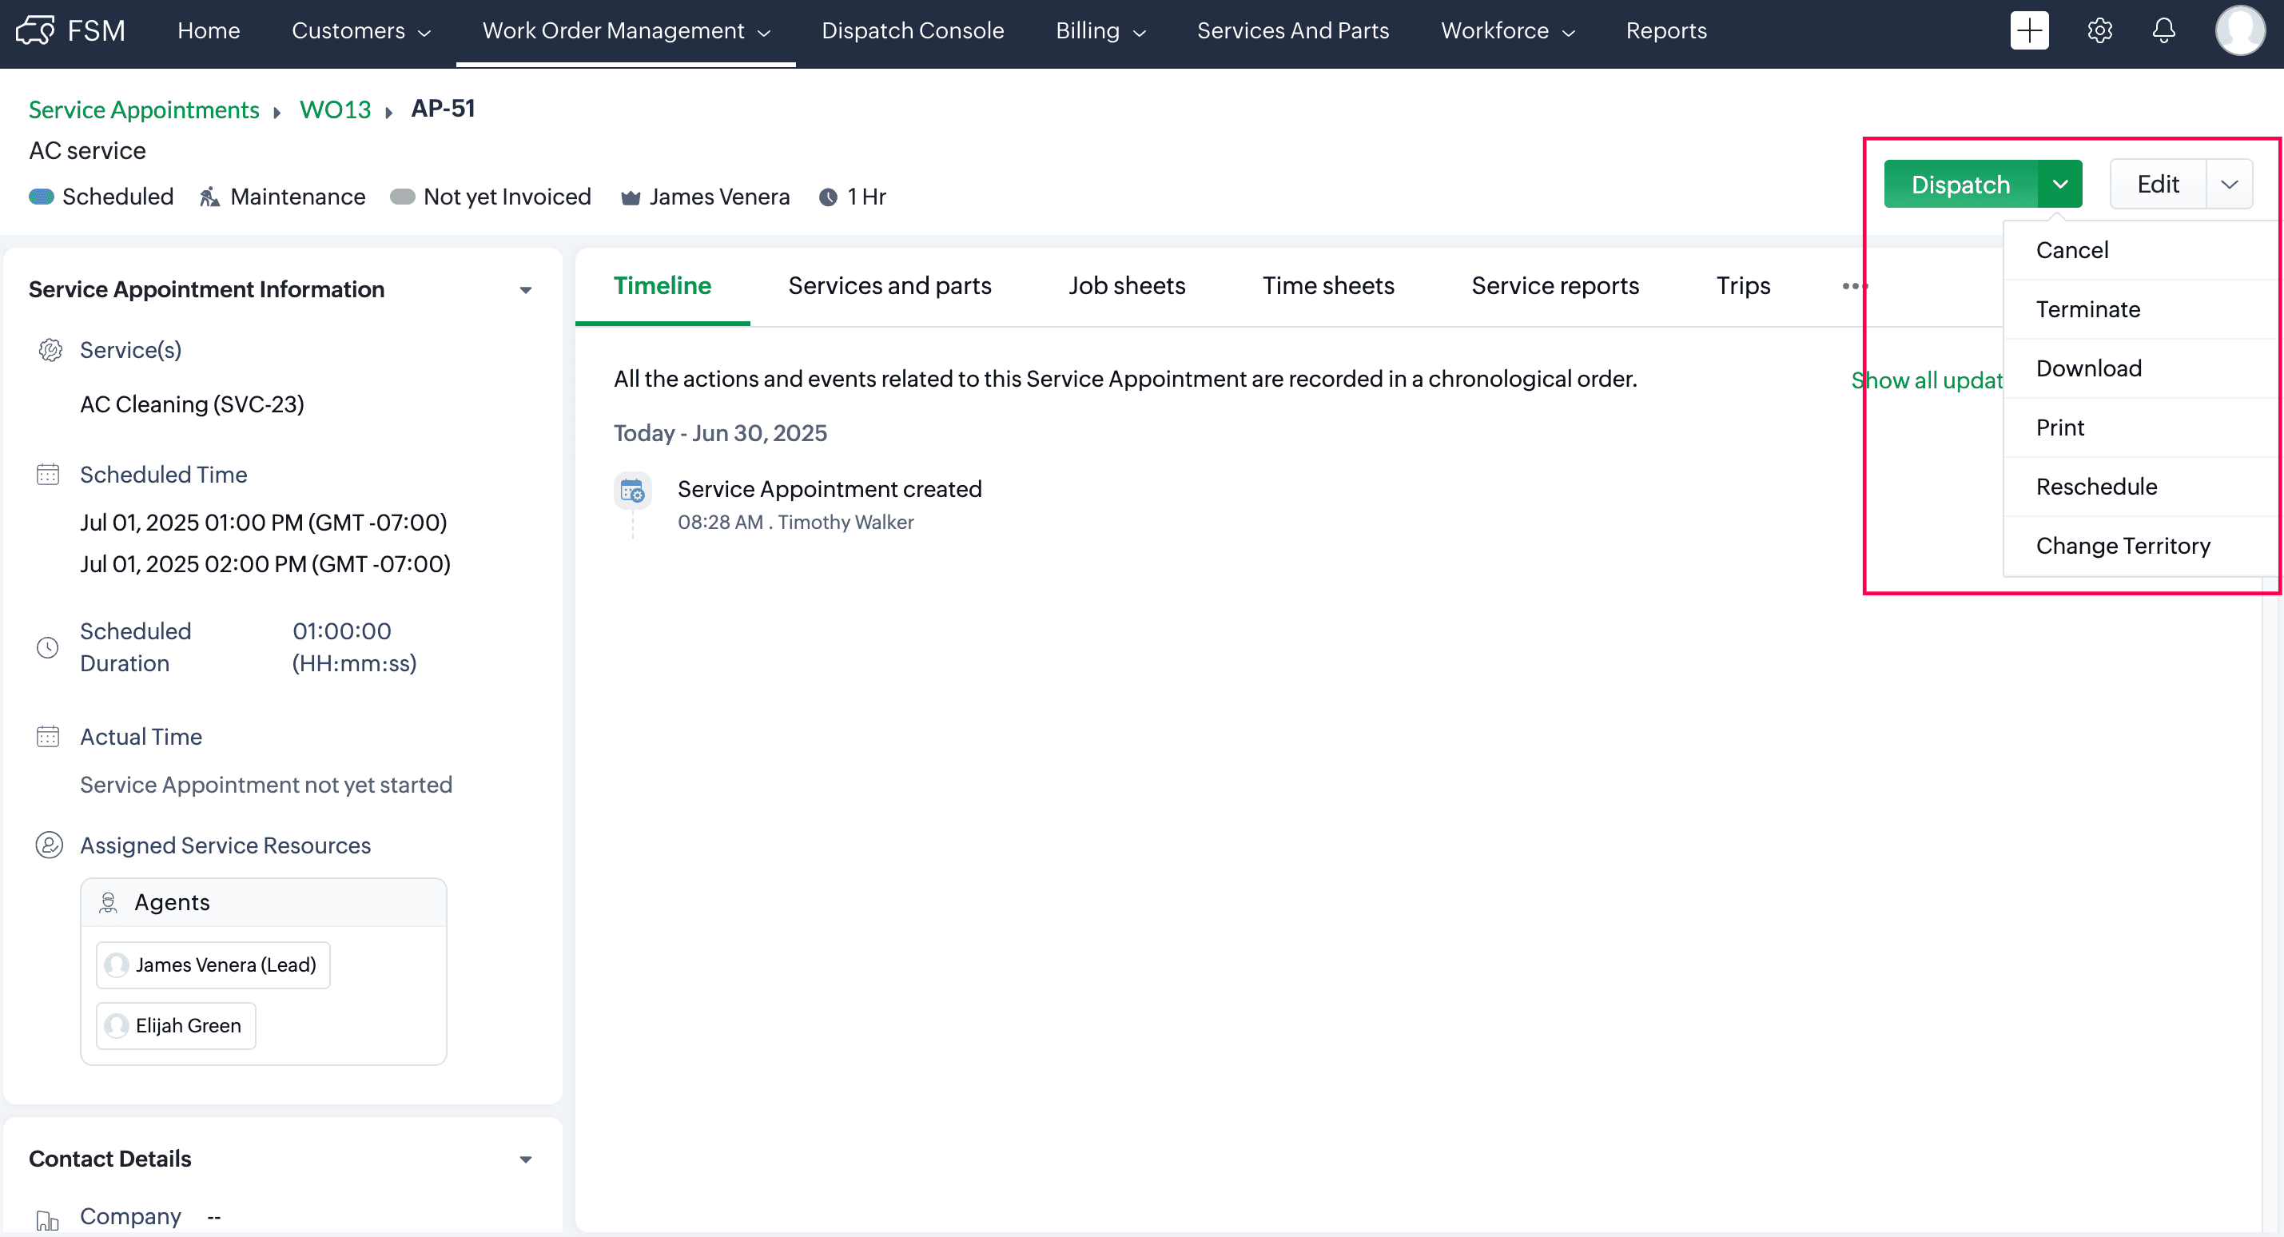Screen dimensions: 2284x1237
Task: Click the FSM logo icon
Action: coord(35,31)
